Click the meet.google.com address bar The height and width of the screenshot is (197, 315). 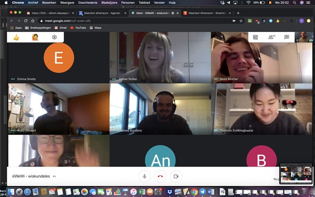pyautogui.click(x=123, y=21)
